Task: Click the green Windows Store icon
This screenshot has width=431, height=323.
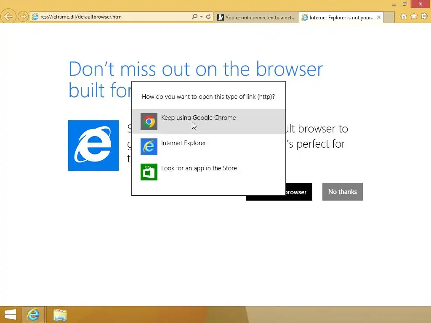Action: [149, 172]
